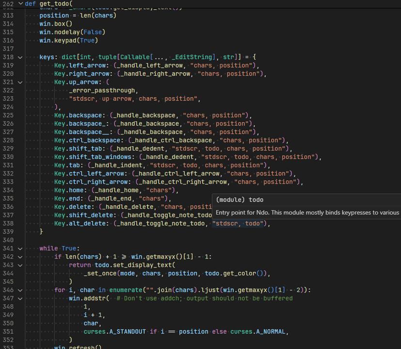
Task: Place cursor on 'win.nodelay' call
Action: (60, 32)
